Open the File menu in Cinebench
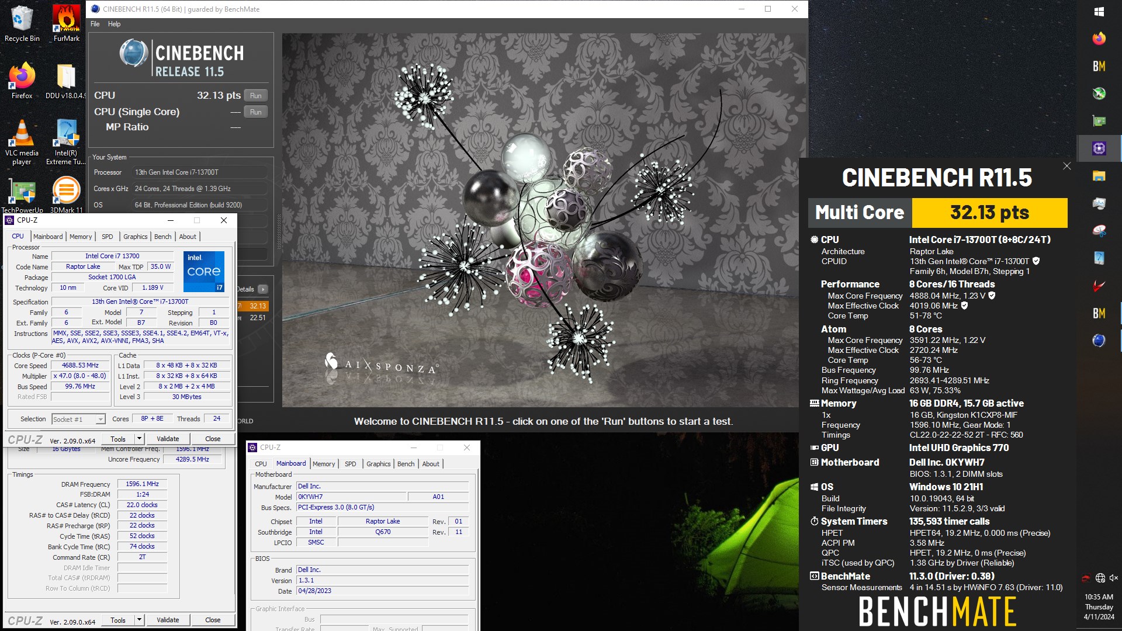 click(x=95, y=24)
